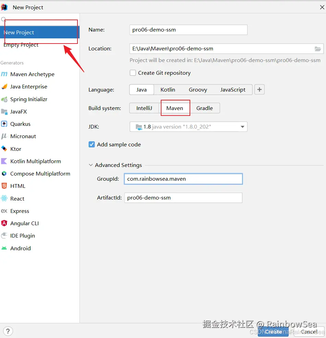Enable the Create Git repository checkbox
The height and width of the screenshot is (338, 326).
133,73
